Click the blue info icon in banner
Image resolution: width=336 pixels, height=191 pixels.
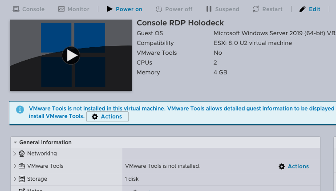click(20, 109)
